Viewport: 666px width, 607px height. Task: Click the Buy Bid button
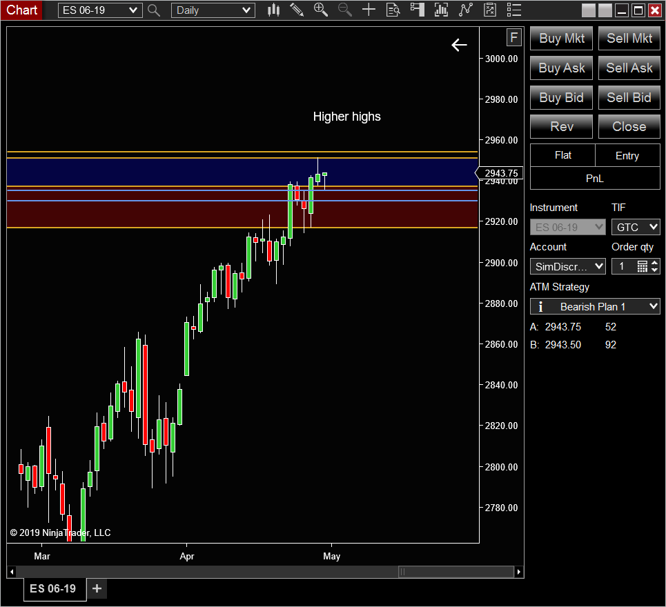tap(562, 98)
